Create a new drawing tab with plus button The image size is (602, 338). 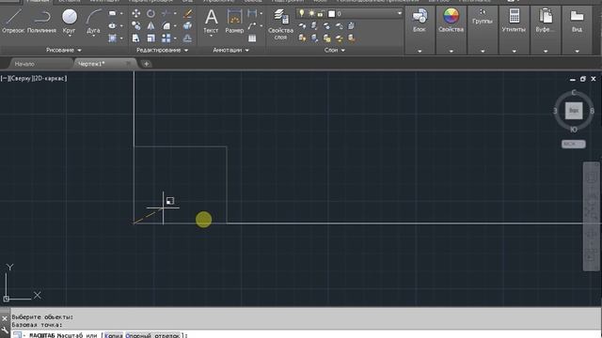tap(147, 64)
